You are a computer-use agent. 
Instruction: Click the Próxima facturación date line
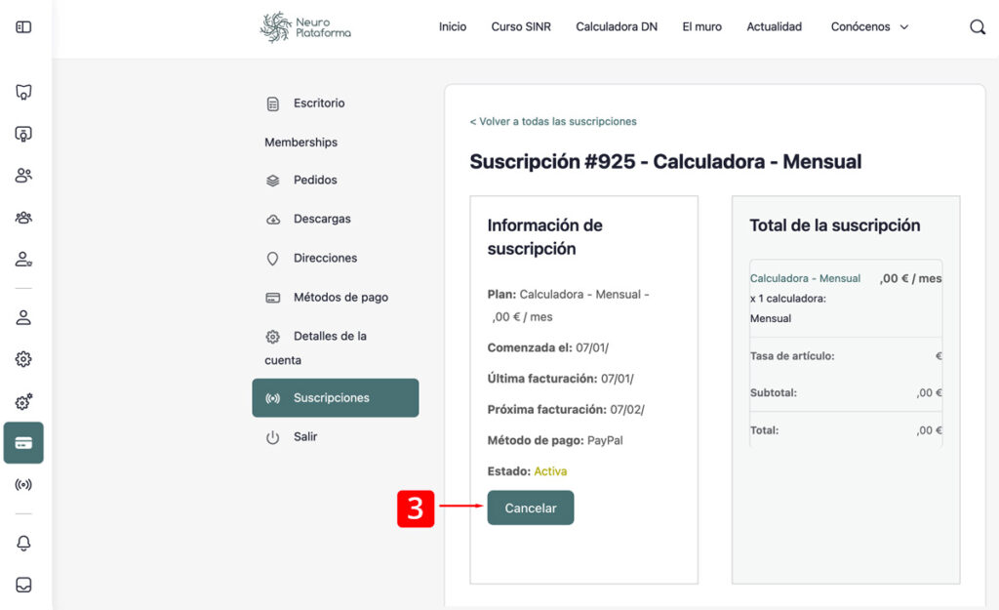pyautogui.click(x=566, y=409)
